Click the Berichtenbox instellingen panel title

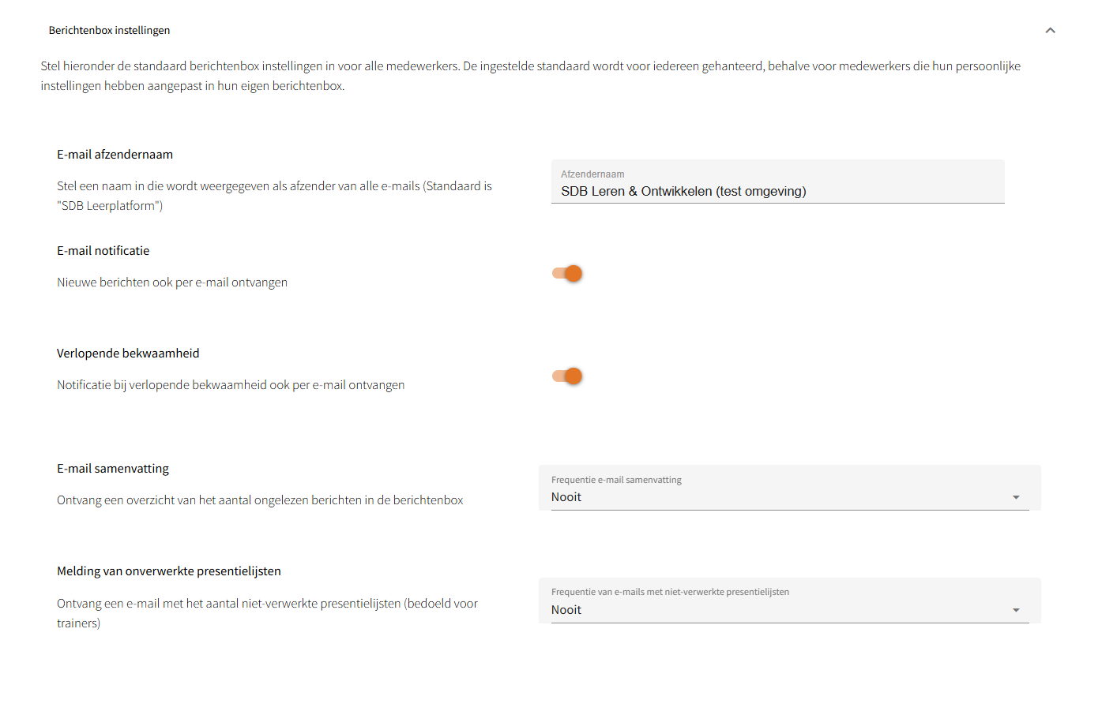[x=109, y=31]
